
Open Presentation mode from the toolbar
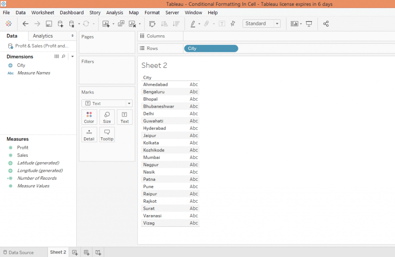(309, 24)
